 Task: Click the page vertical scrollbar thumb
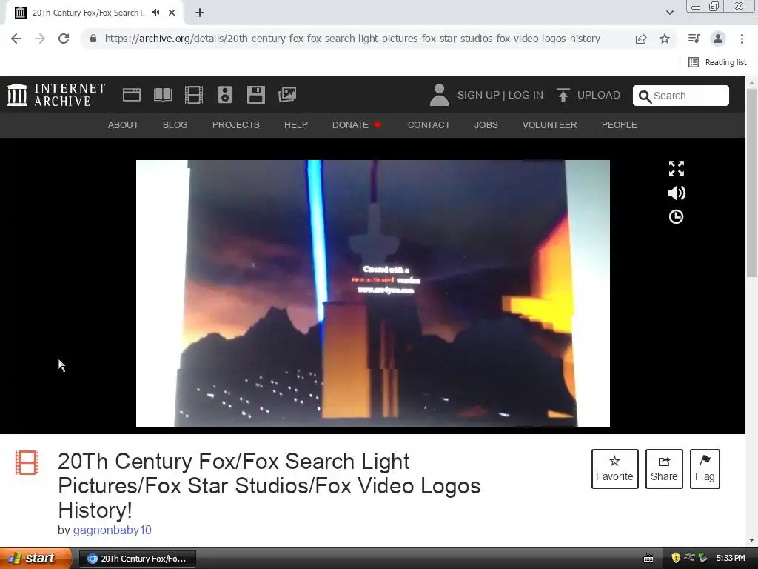[752, 182]
